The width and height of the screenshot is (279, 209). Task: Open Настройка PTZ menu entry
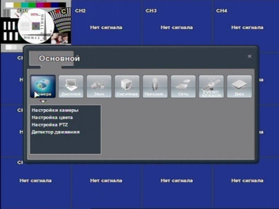click(x=50, y=125)
